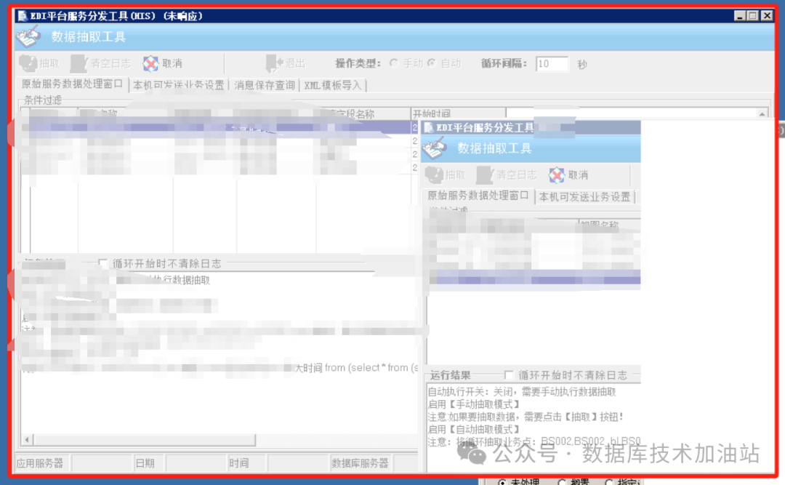
Task: Select 原始服务数据处理窗口 tab in the smaller overlapping window
Action: pos(478,196)
